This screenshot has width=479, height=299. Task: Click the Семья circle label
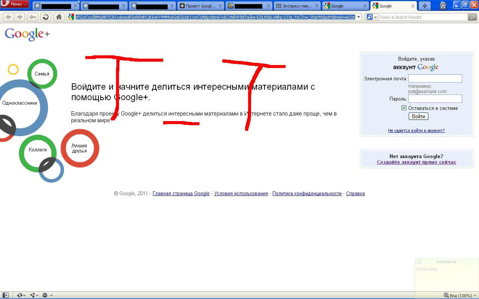pyautogui.click(x=42, y=74)
